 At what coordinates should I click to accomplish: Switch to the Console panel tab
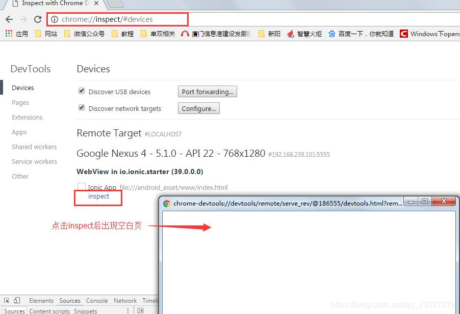(x=97, y=301)
